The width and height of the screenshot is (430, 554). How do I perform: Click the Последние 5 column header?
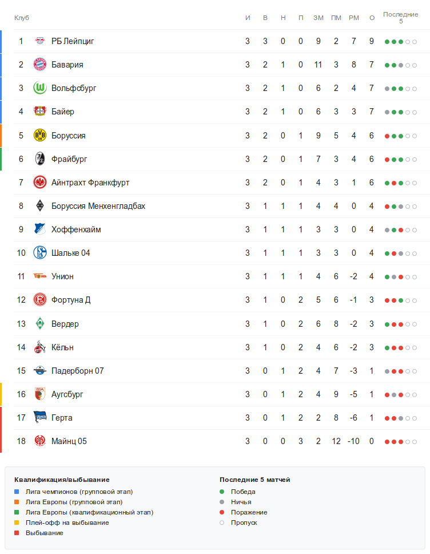click(x=400, y=18)
